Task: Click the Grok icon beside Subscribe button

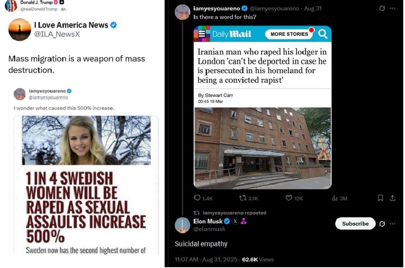Action: coord(382,224)
